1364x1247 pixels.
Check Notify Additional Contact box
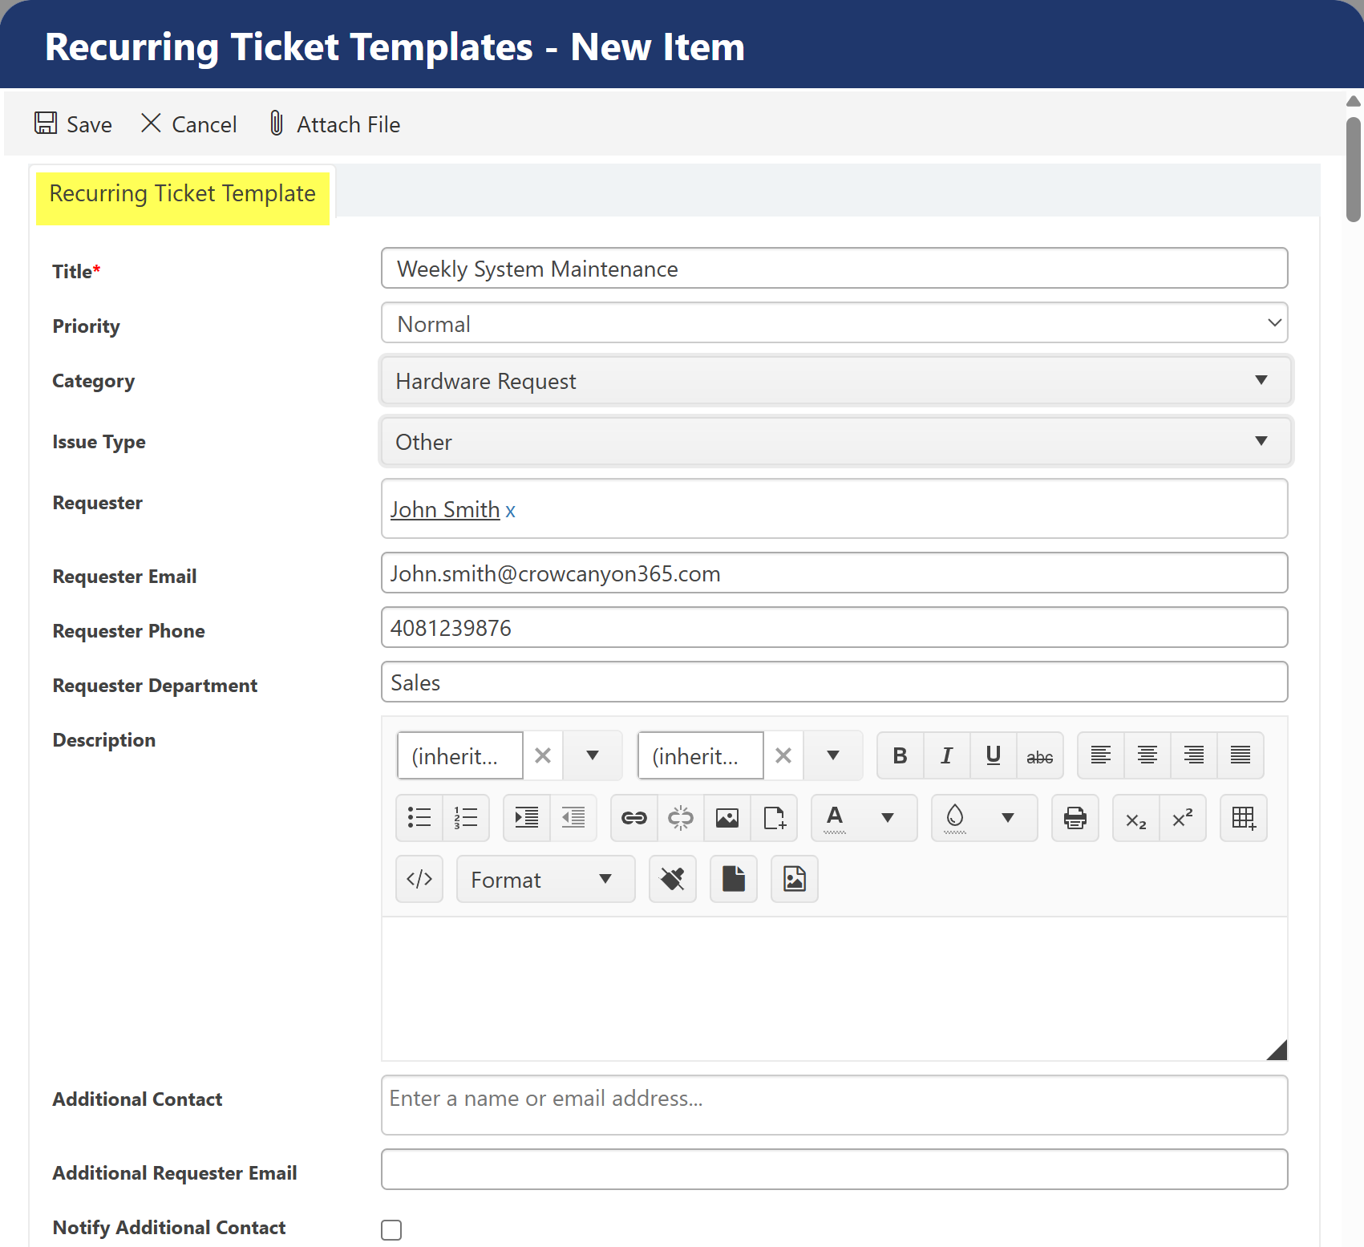click(x=391, y=1229)
